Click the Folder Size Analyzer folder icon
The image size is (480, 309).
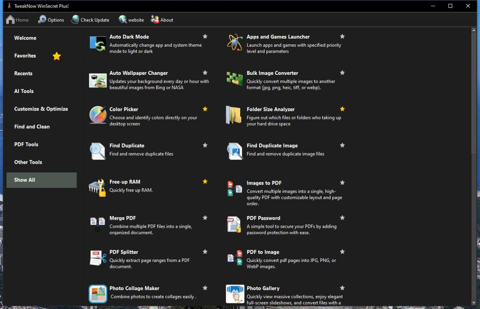pos(234,115)
